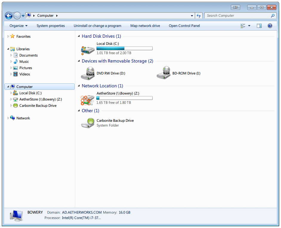Select AetherStore (\\Bowery) (Z:) label in main pane
The image size is (281, 228).
point(118,93)
